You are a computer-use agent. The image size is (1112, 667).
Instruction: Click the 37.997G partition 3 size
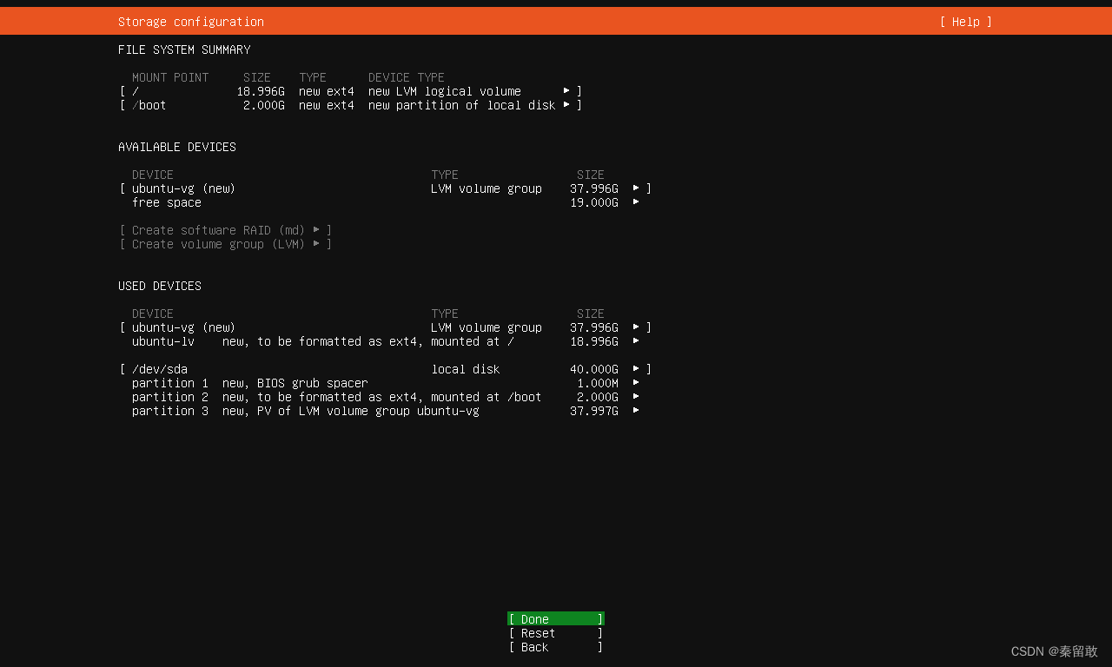[x=594, y=411]
